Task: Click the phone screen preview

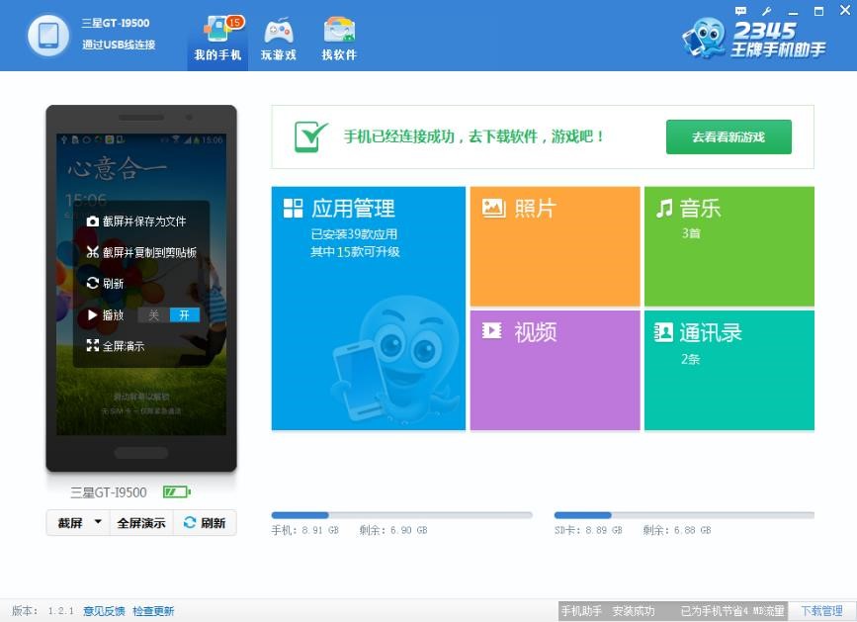Action: point(141,284)
